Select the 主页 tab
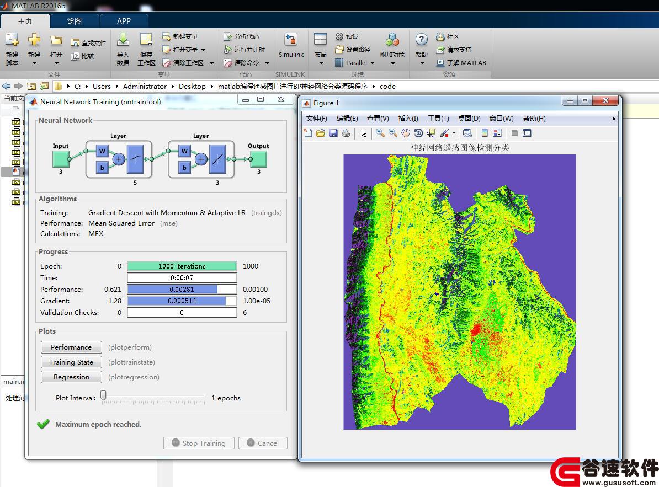This screenshot has height=487, width=659. pos(25,21)
